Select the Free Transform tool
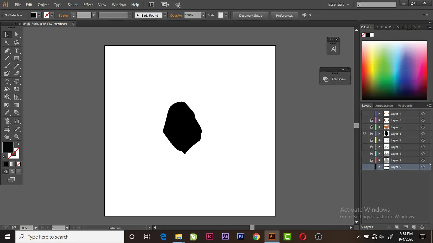Viewport: 433px width, 243px height. click(17, 89)
